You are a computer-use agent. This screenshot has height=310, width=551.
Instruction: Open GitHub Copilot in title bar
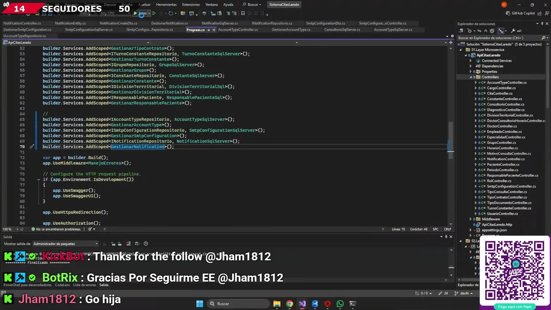coord(520,13)
